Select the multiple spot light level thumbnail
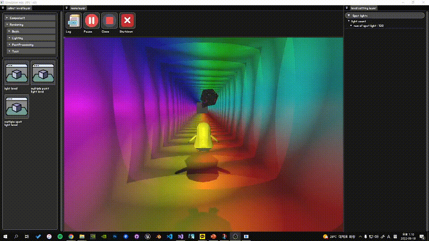Screen dimensions: 429x241 (17, 107)
